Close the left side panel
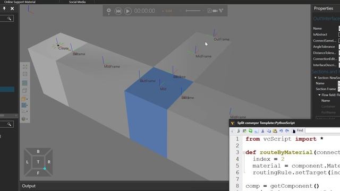The image size is (340, 191). (12, 8)
